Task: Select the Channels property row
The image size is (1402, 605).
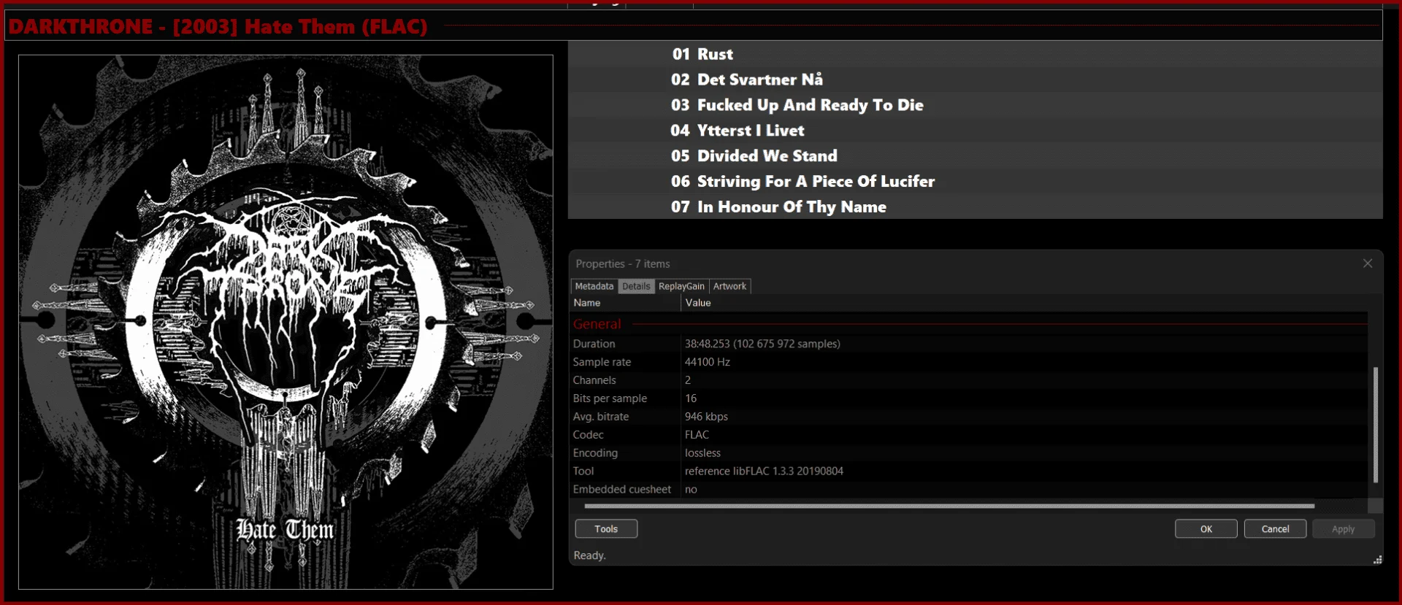Action: pyautogui.click(x=969, y=380)
